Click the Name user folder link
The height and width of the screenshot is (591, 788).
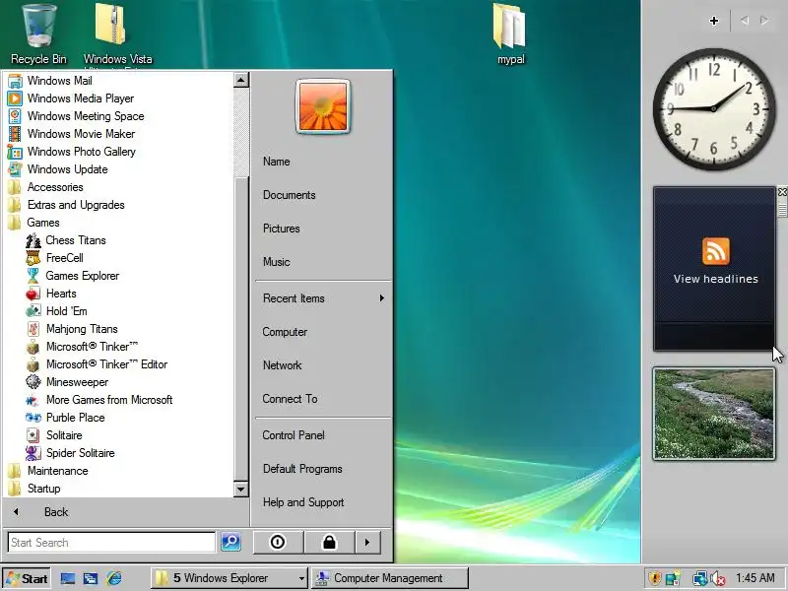tap(277, 162)
